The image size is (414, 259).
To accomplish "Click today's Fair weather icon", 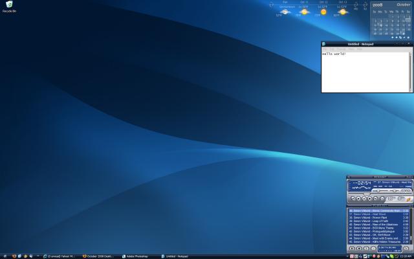I will 285,12.
